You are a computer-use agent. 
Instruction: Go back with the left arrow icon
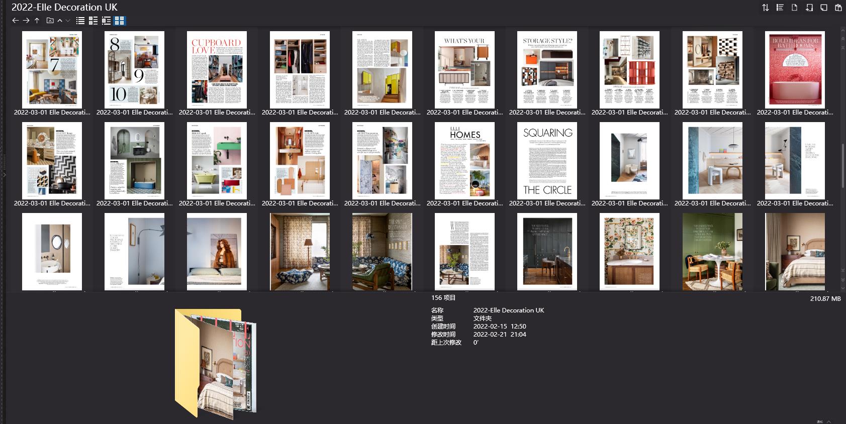15,21
